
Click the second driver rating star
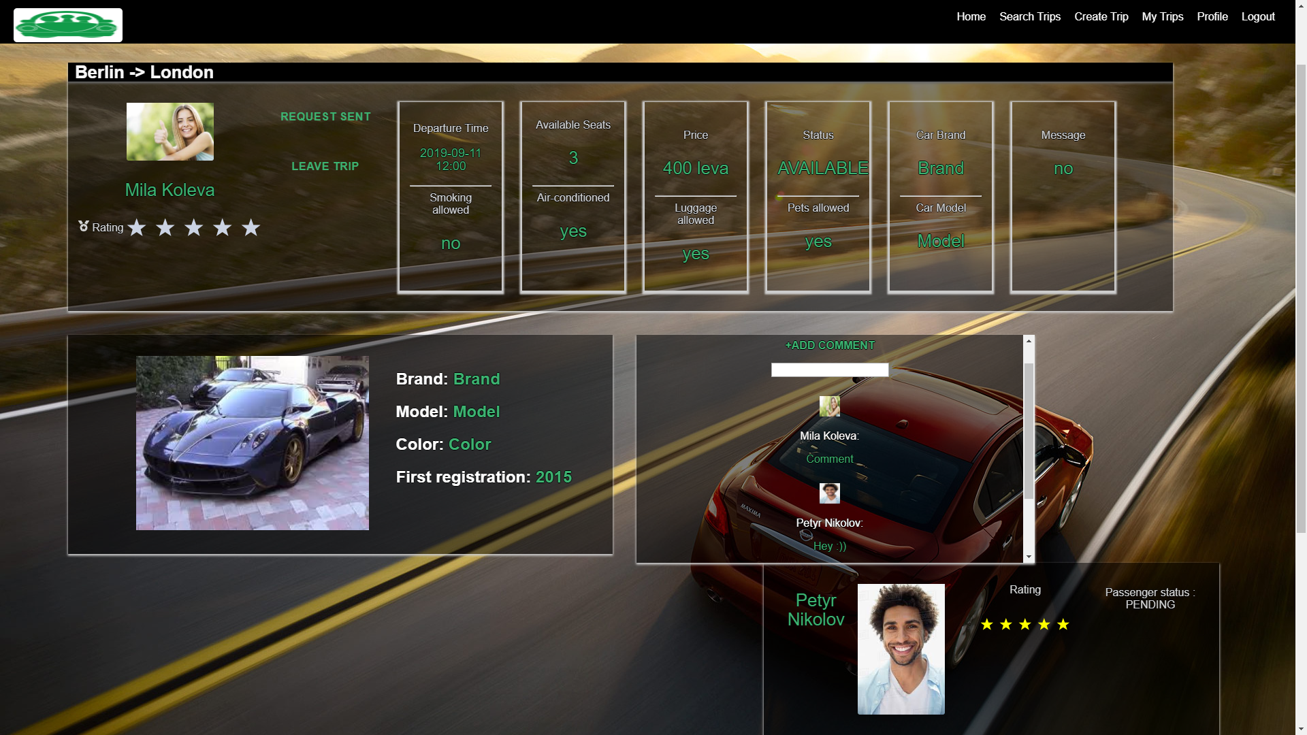(x=165, y=227)
